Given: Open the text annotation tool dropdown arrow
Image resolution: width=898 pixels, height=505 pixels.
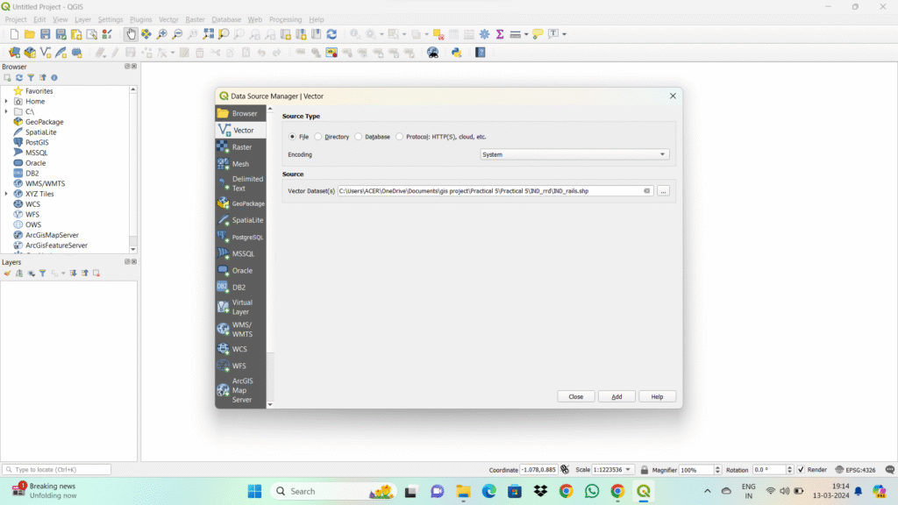Looking at the screenshot, I should [x=565, y=34].
